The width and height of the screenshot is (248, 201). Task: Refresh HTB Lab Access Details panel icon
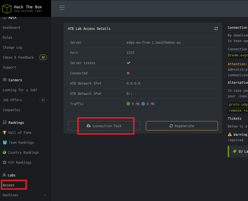[x=216, y=28]
